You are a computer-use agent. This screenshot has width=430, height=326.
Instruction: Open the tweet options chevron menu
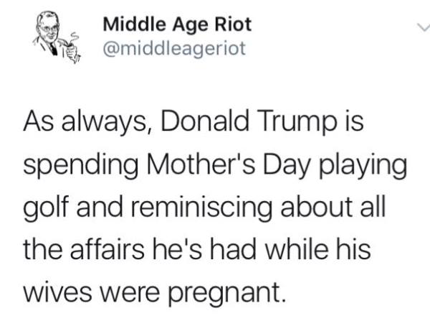[423, 27]
